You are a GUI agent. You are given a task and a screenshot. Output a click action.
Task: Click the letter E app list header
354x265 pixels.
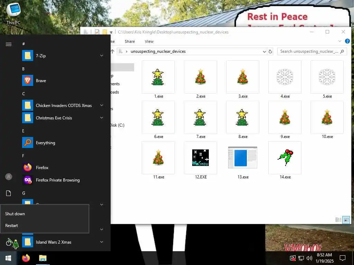pos(23,131)
